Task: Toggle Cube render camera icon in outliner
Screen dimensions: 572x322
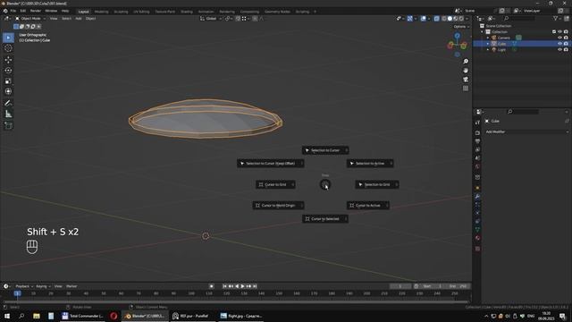Action: pos(566,44)
